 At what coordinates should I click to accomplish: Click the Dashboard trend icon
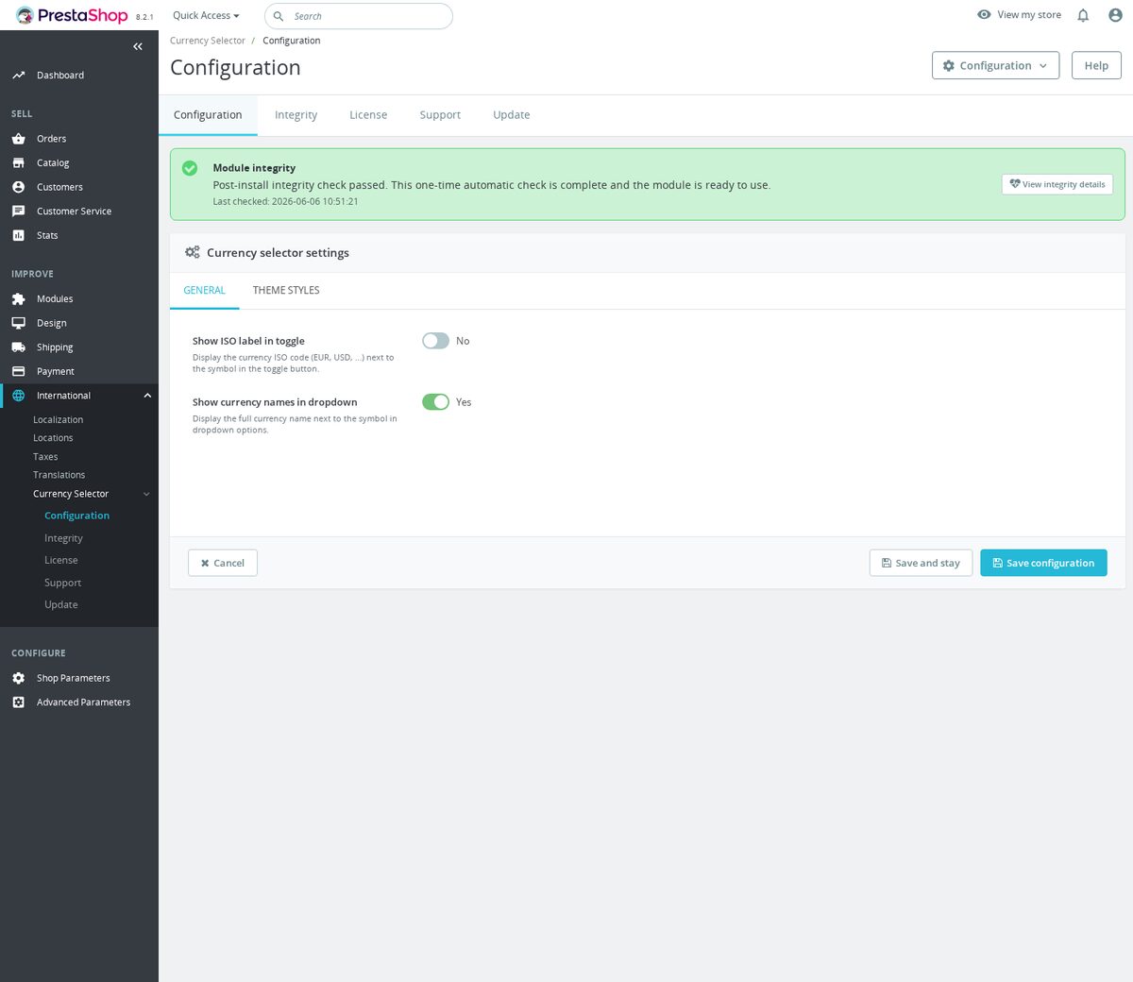click(18, 76)
